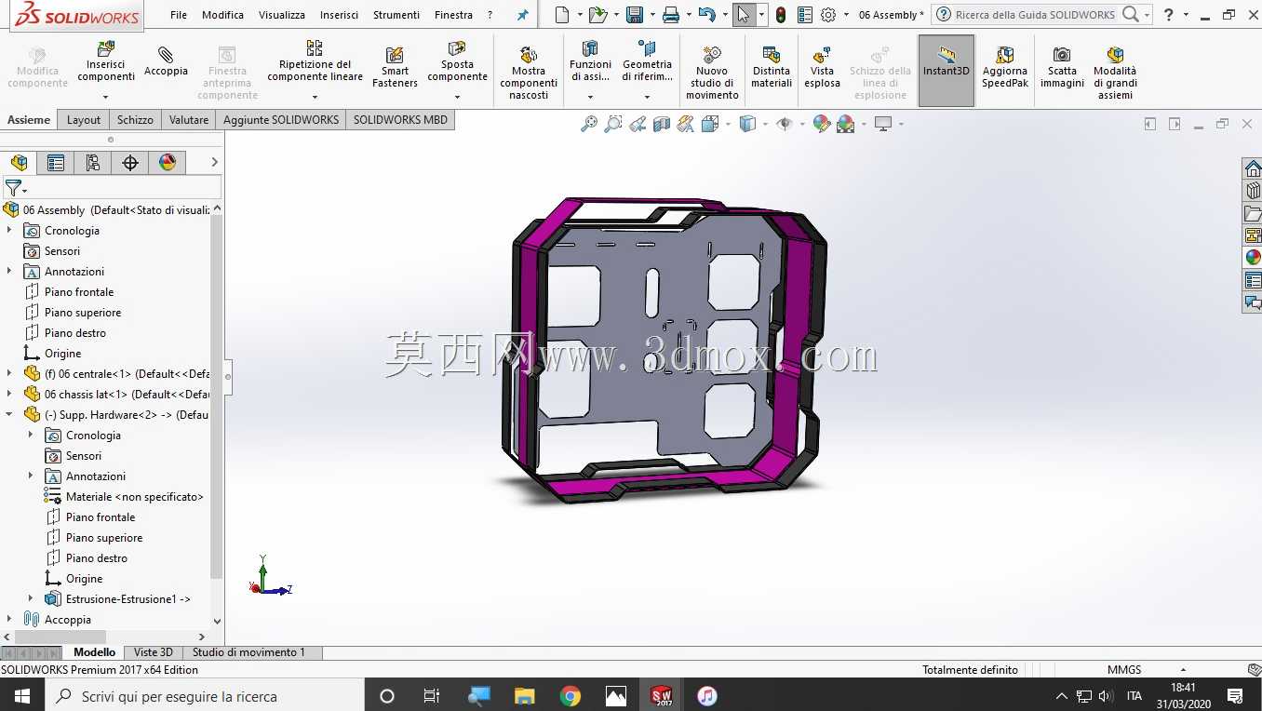Enable the Section view icon
This screenshot has height=711, width=1262.
(662, 124)
